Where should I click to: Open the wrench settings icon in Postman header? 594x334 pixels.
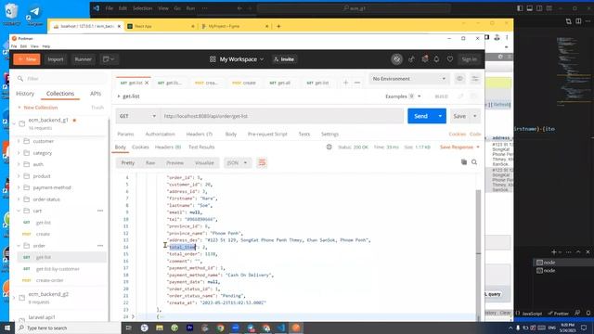pos(411,59)
